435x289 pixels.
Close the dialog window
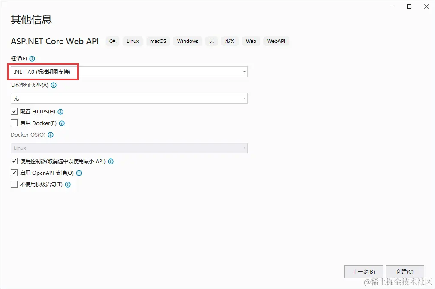(426, 6)
